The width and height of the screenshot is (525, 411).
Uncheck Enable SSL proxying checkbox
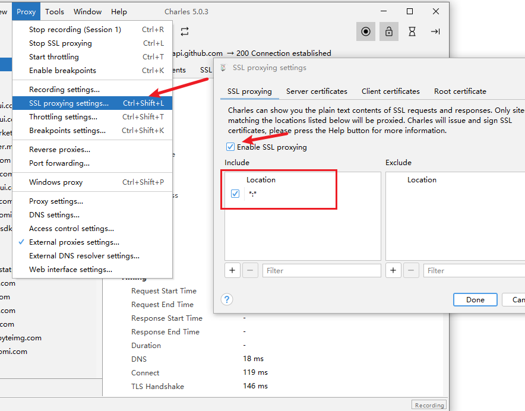230,147
